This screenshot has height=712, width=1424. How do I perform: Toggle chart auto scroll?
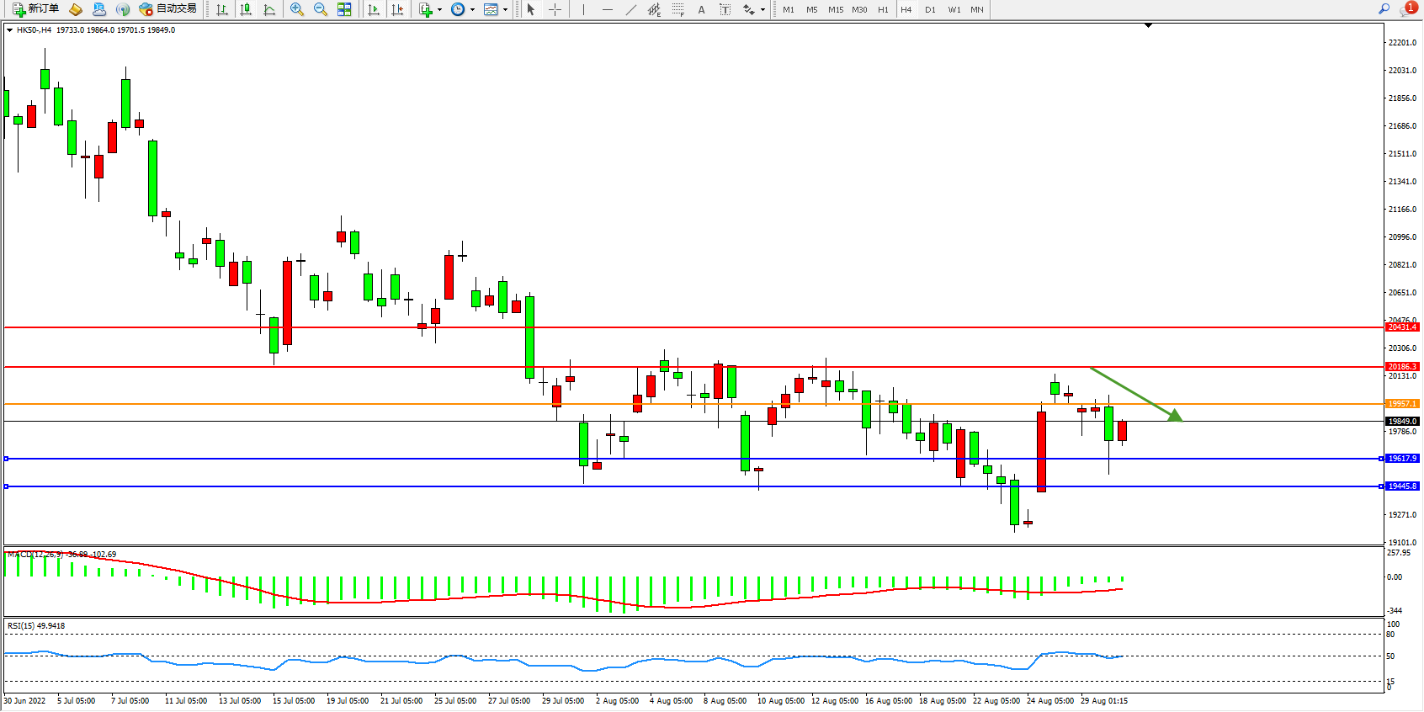tap(374, 9)
